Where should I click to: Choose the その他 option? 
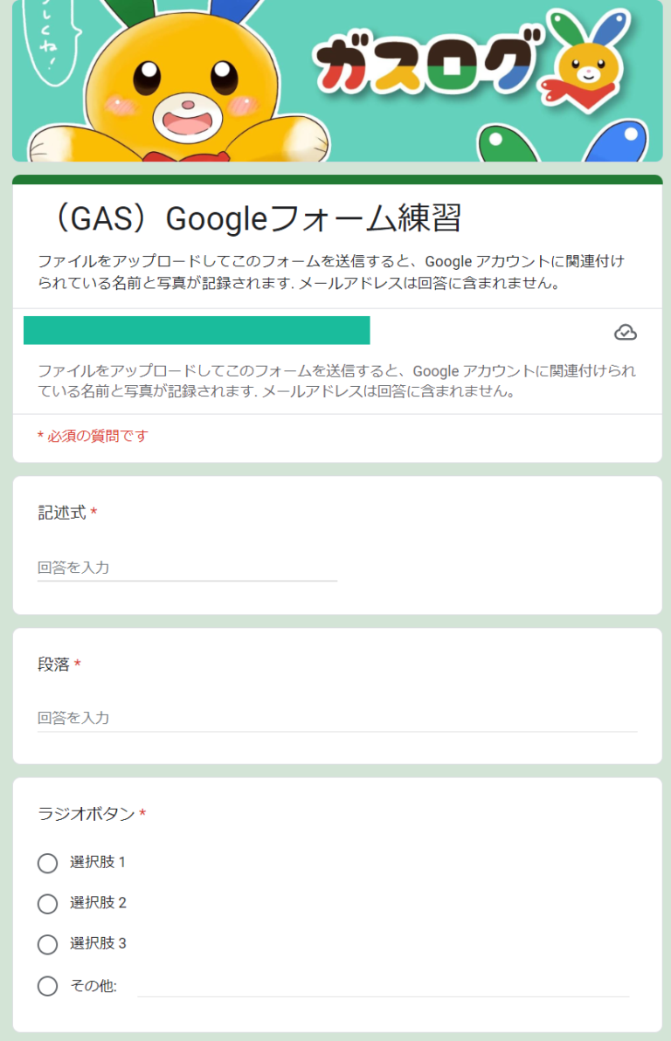tap(47, 985)
